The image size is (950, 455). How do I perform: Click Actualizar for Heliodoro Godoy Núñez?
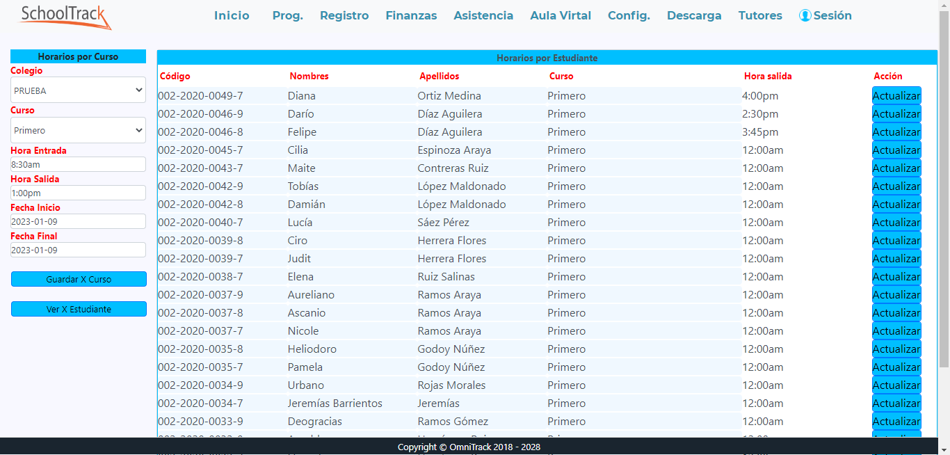click(896, 349)
